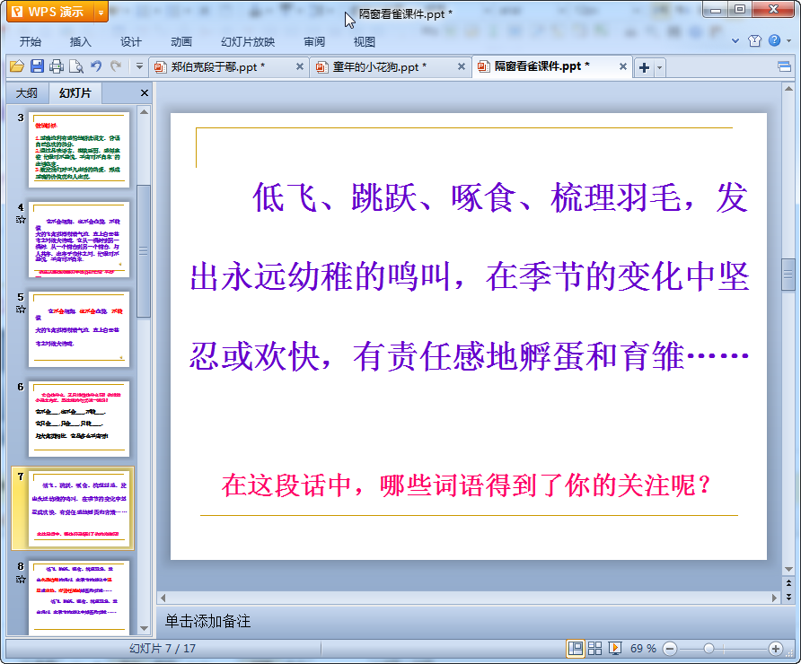Close the slide thumbnail panel
The height and width of the screenshot is (664, 801).
pyautogui.click(x=144, y=93)
